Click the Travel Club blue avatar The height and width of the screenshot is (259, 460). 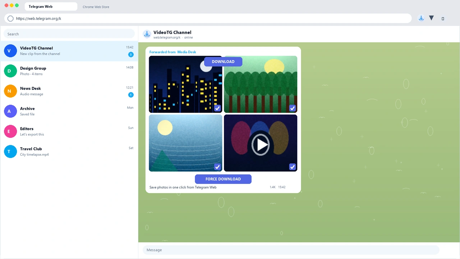pyautogui.click(x=10, y=151)
